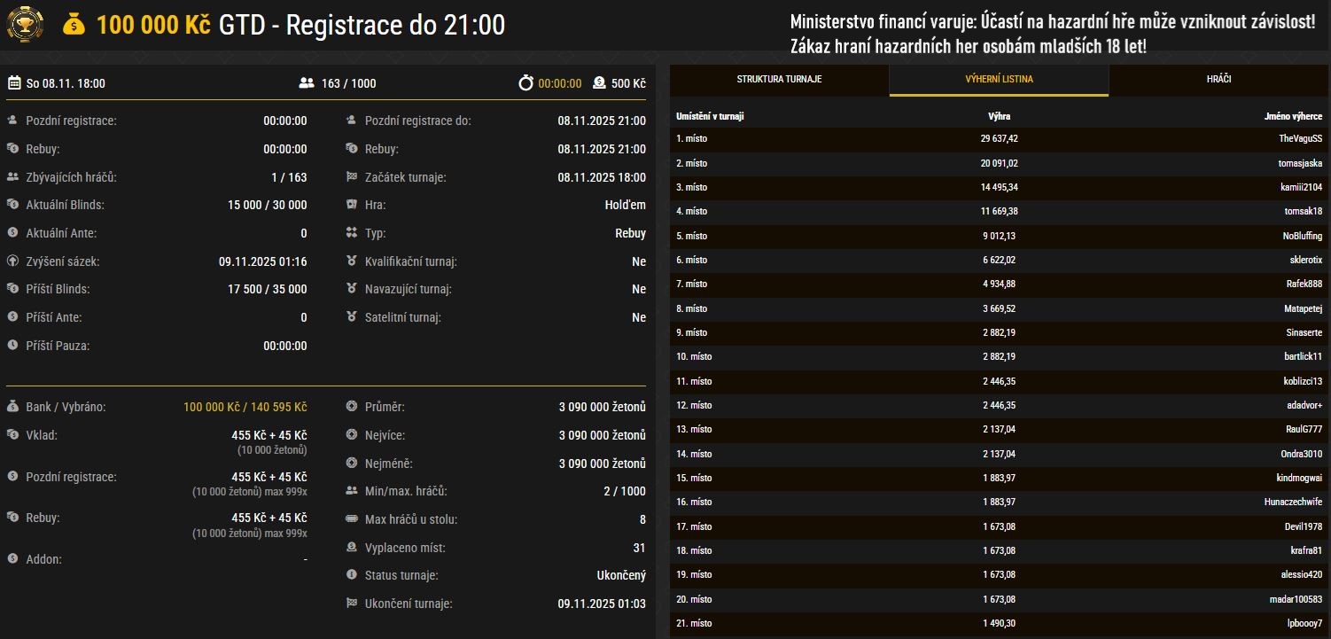Click player name Rafek888
Image resolution: width=1331 pixels, height=639 pixels.
click(x=1304, y=284)
